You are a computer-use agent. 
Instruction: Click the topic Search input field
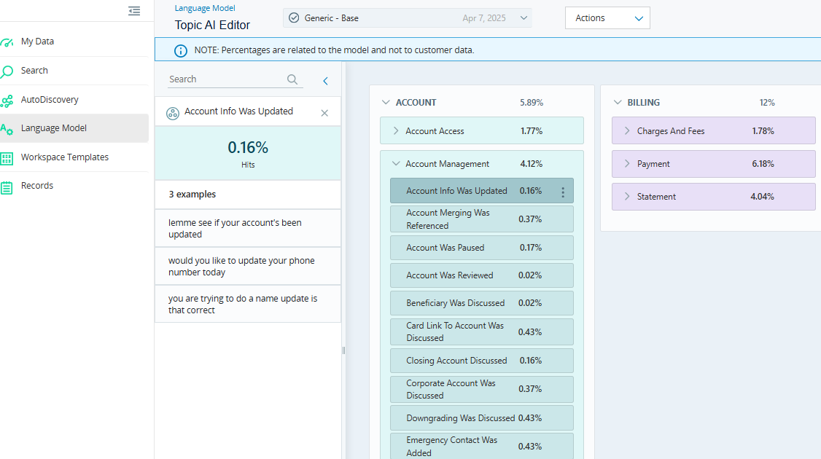pyautogui.click(x=225, y=79)
